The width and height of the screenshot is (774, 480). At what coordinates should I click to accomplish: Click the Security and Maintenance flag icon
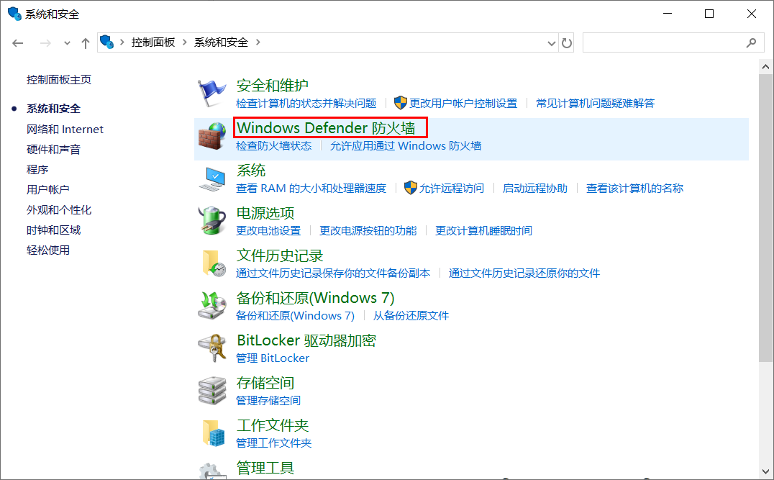[211, 93]
